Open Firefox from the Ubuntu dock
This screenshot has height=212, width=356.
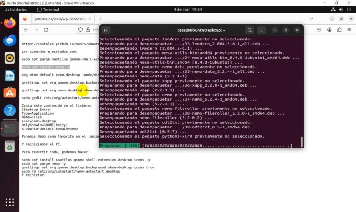(x=10, y=23)
